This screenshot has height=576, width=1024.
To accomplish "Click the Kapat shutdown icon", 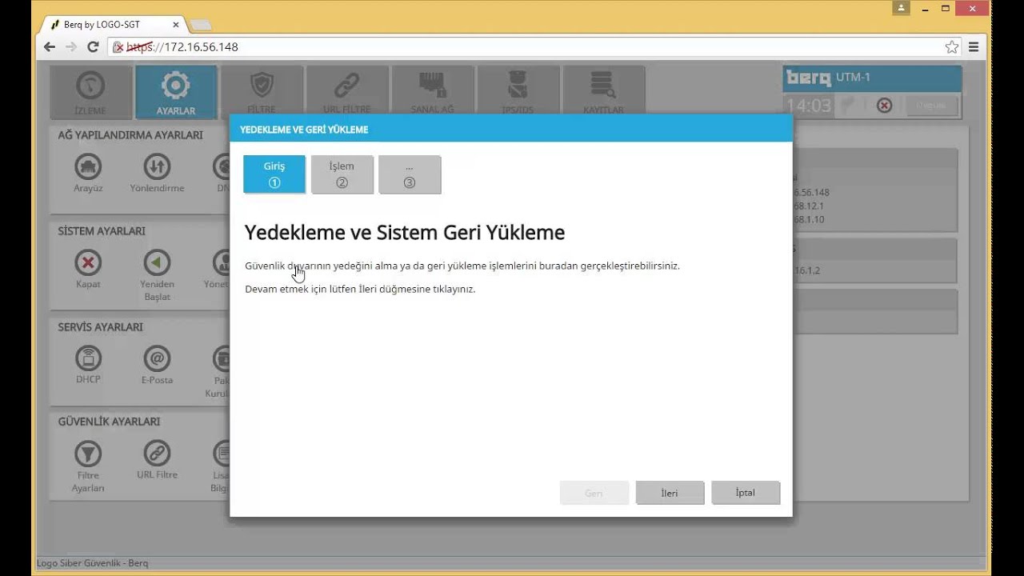I will click(x=88, y=262).
